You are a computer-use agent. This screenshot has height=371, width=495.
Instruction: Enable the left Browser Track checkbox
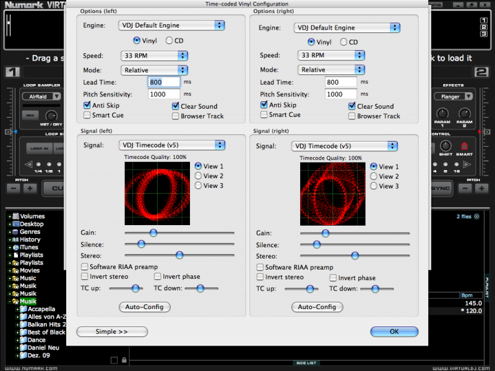176,116
